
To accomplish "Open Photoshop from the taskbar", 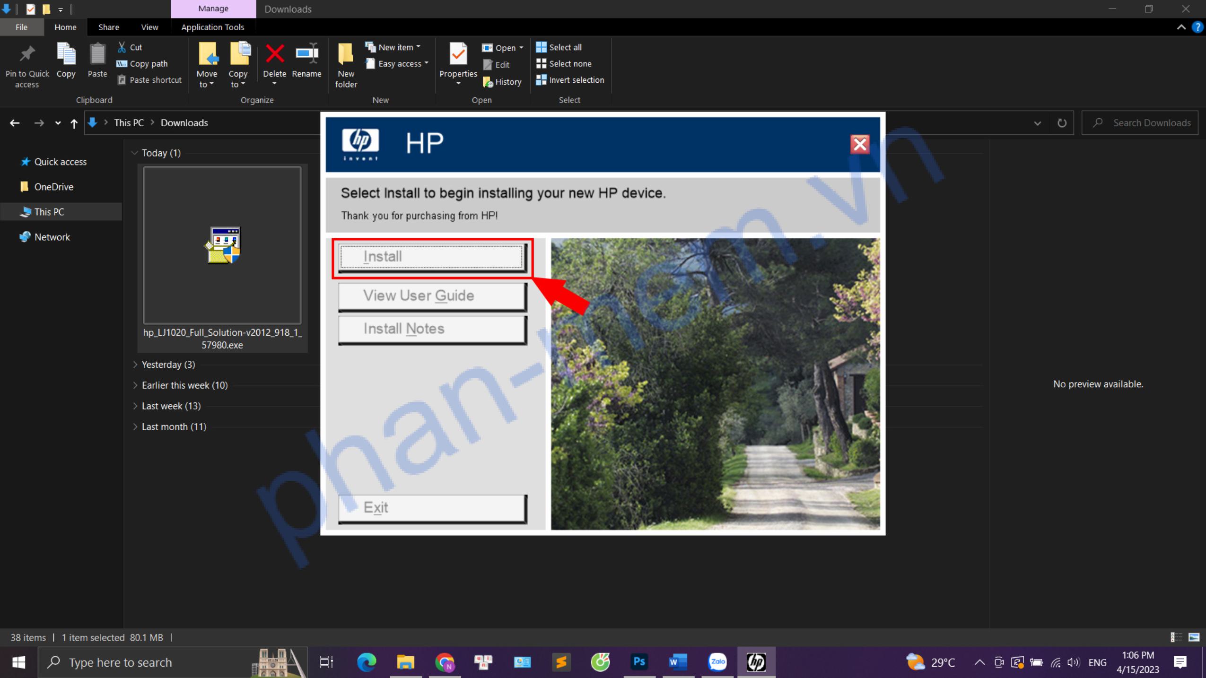I will coord(638,662).
